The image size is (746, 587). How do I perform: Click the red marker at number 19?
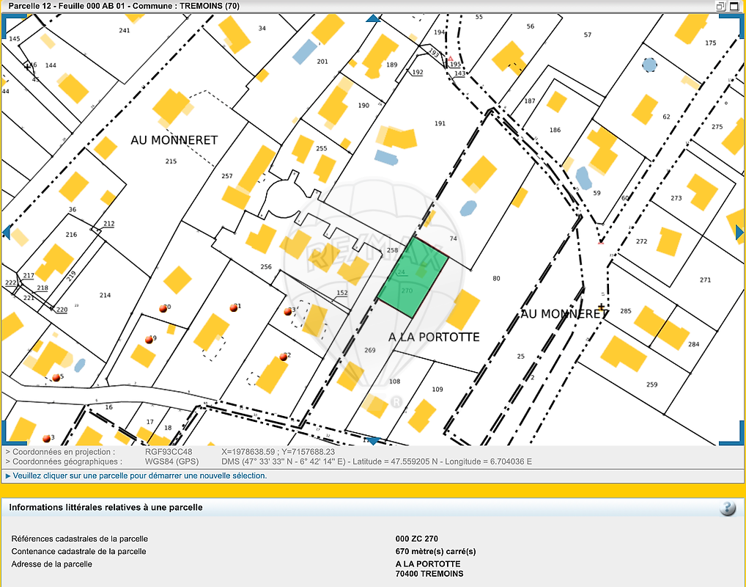coord(148,339)
